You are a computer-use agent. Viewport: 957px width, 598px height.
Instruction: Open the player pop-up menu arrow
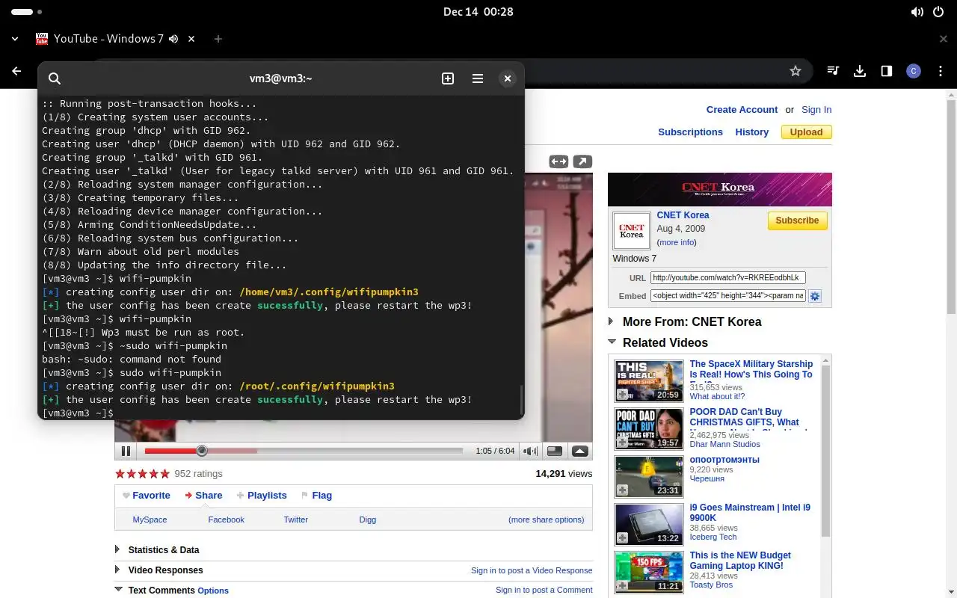tap(580, 451)
